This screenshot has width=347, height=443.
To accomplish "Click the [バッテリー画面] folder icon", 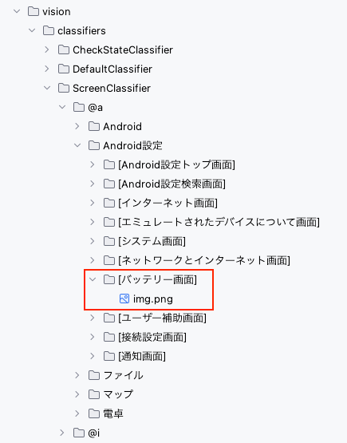I will (x=109, y=279).
